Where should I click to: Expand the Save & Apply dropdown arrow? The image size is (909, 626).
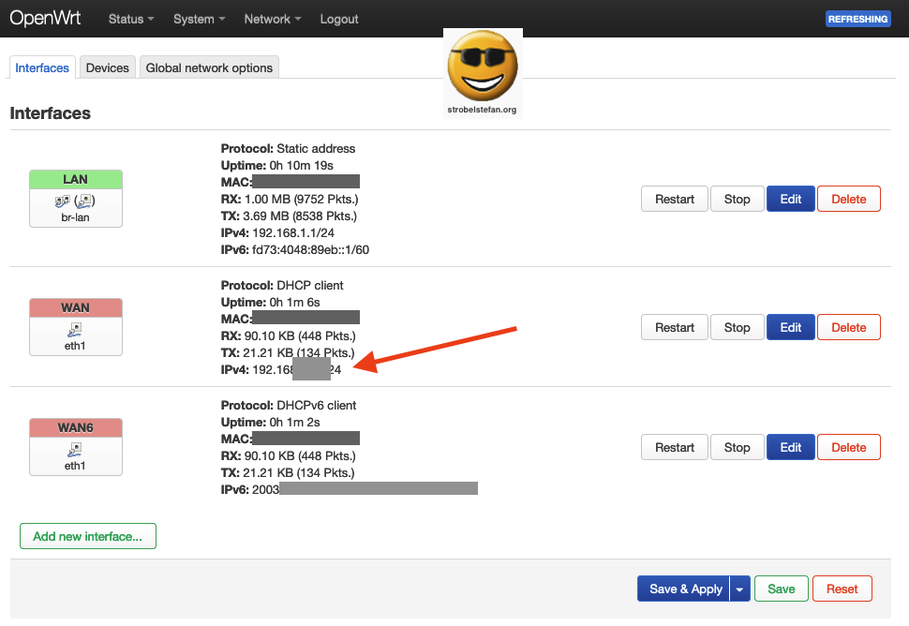739,589
